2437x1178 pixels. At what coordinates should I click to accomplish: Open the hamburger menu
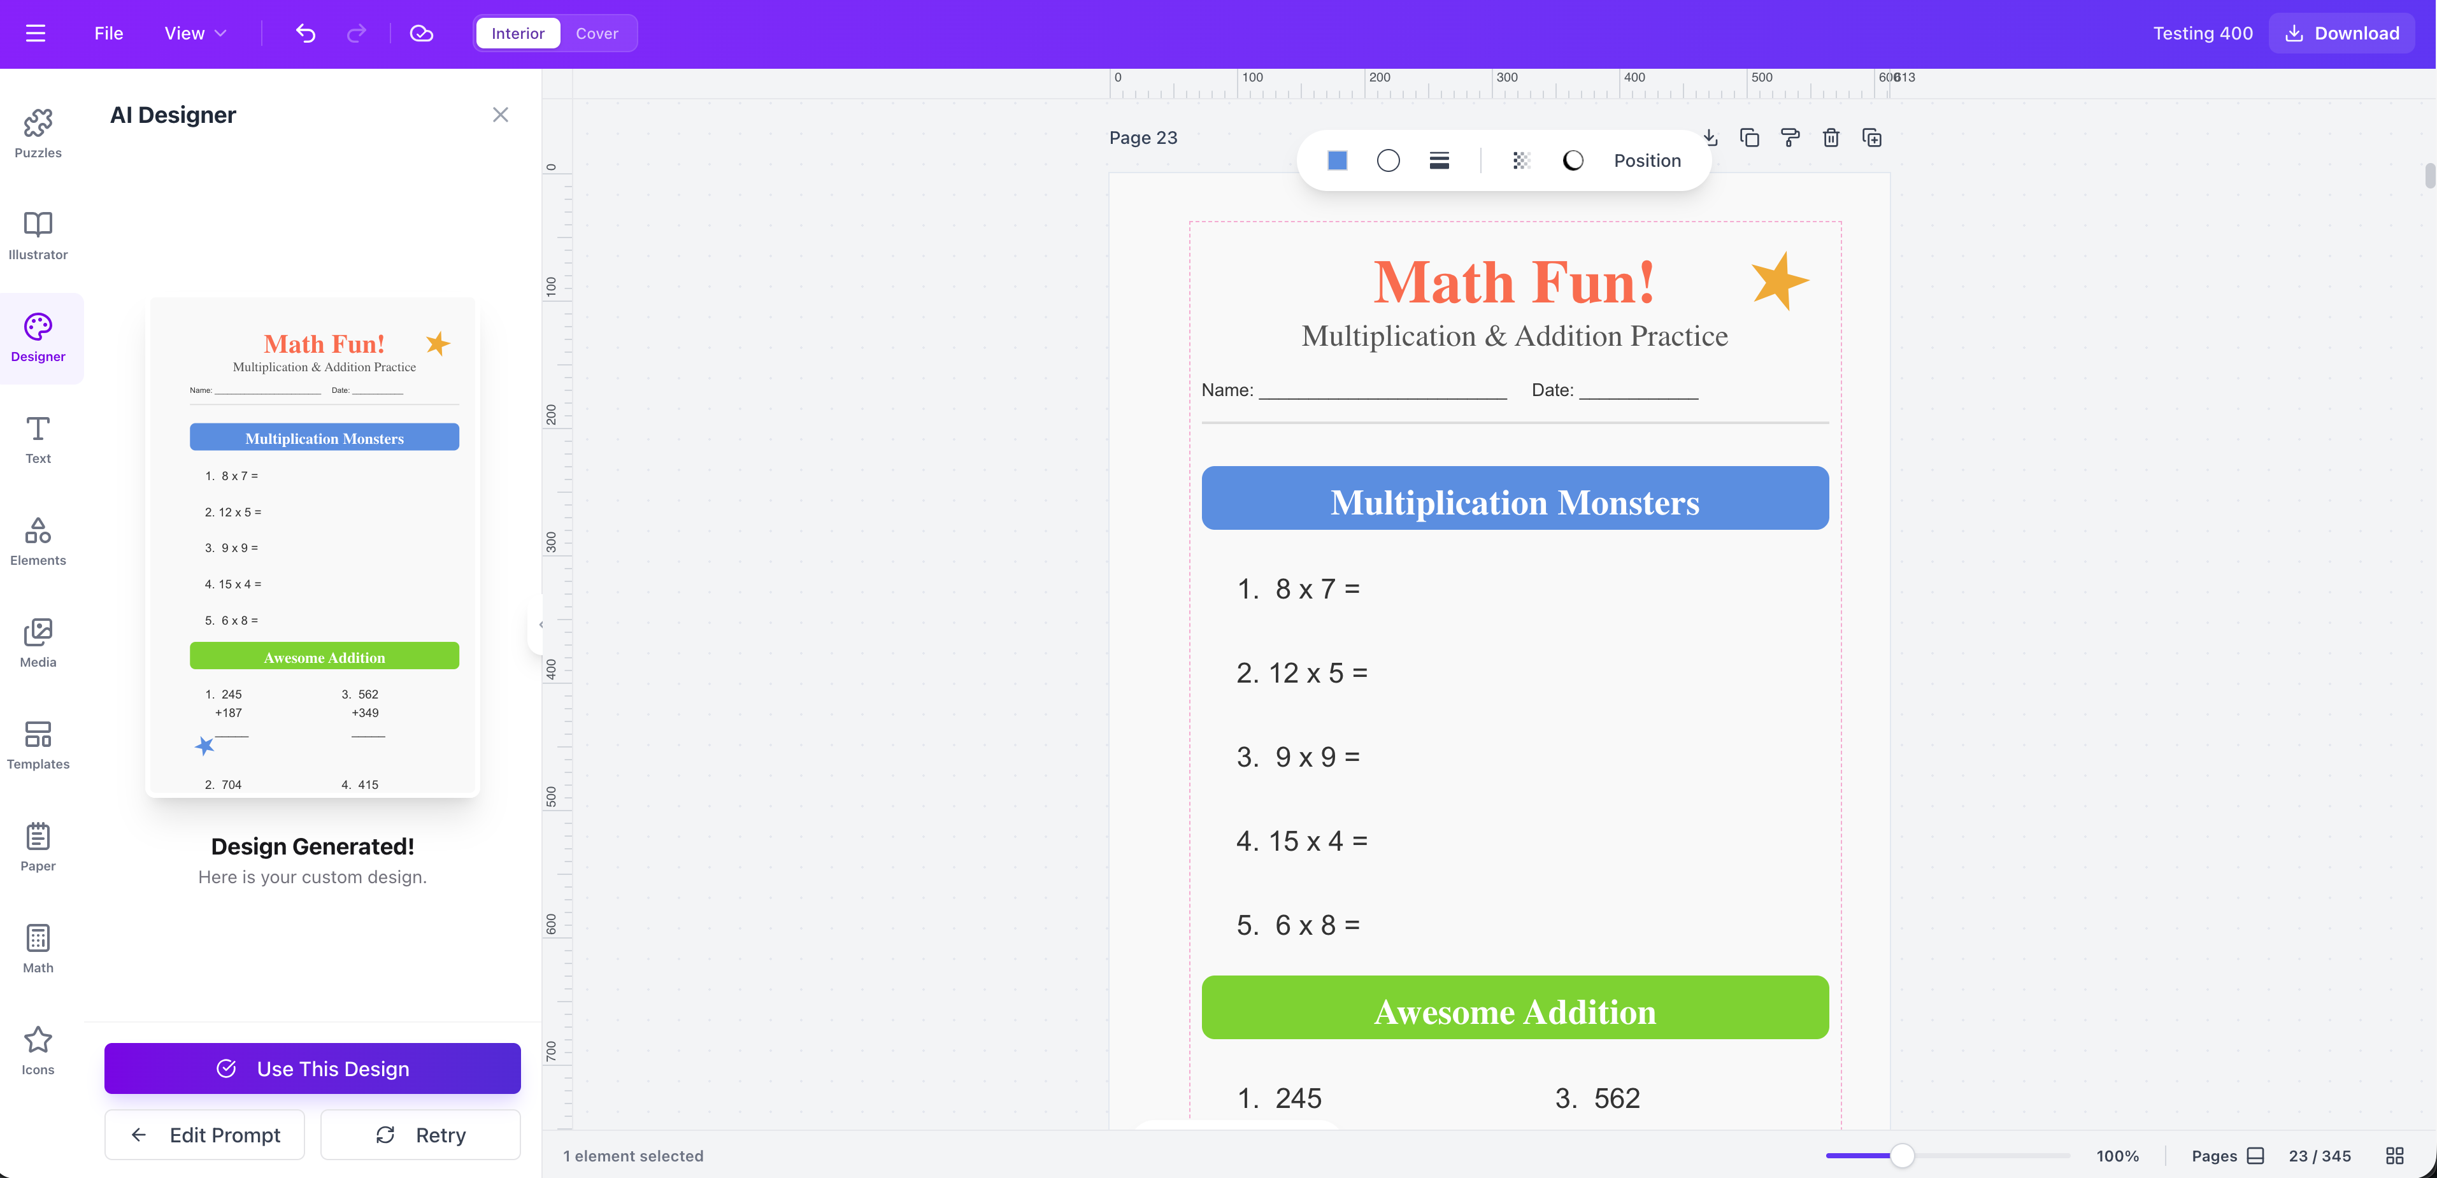(36, 33)
